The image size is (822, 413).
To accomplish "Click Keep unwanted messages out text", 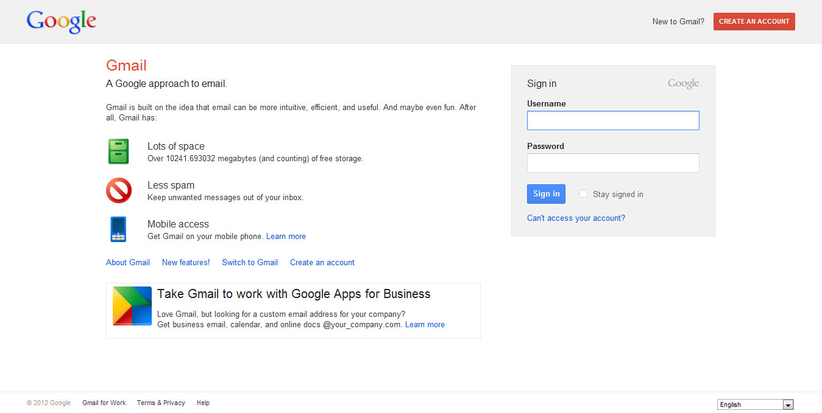I will pyautogui.click(x=225, y=197).
